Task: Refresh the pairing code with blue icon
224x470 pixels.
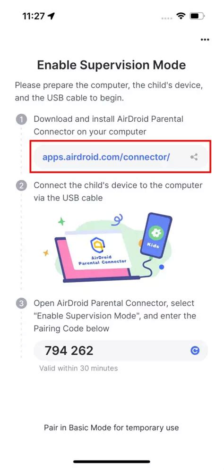Action: (x=195, y=351)
